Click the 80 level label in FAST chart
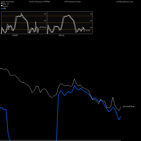This screenshot has height=141, width=141. click(45, 14)
